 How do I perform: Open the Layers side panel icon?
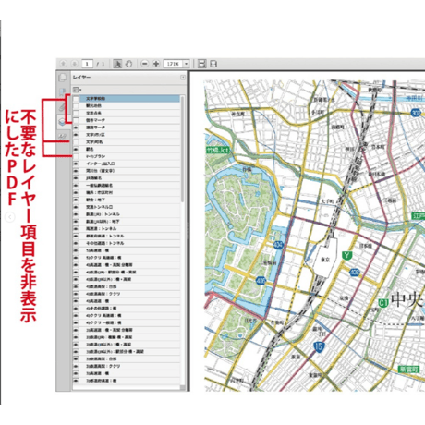click(63, 121)
